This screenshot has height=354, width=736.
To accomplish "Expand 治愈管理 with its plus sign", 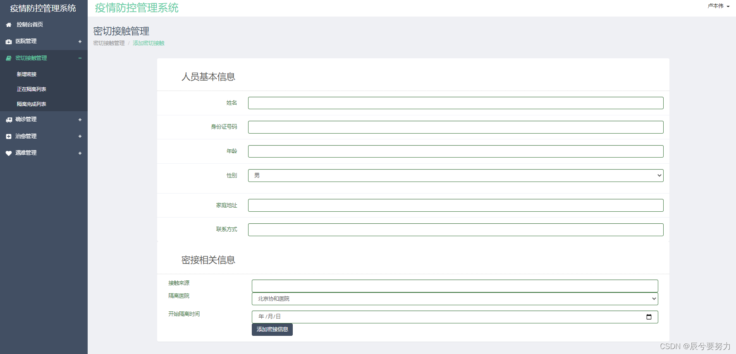I will 80,136.
